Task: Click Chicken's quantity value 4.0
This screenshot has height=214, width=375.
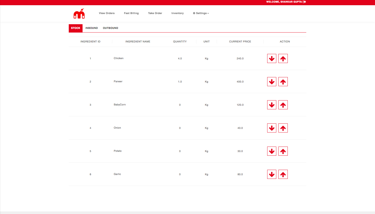Action: 180,59
